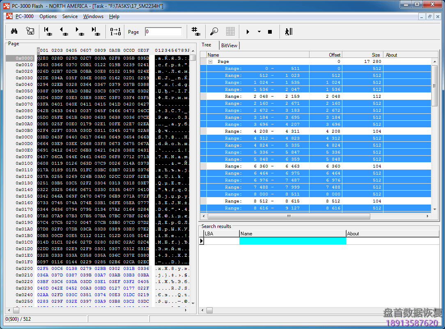Viewport: 445px width, 329px height.
Task: Click the Page number input field
Action: coord(163,32)
